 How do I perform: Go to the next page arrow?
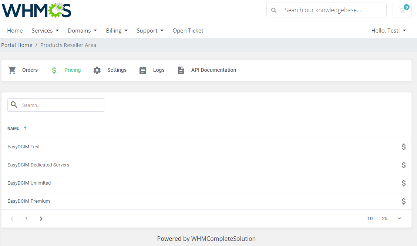coord(41,219)
